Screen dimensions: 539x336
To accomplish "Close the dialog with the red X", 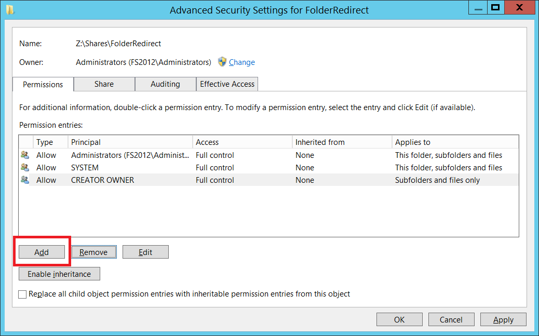I will tap(519, 8).
